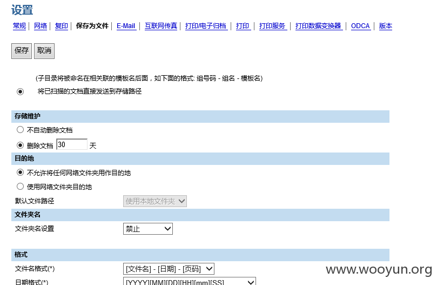
Task: Open the 常规 settings tab
Action: (19, 26)
